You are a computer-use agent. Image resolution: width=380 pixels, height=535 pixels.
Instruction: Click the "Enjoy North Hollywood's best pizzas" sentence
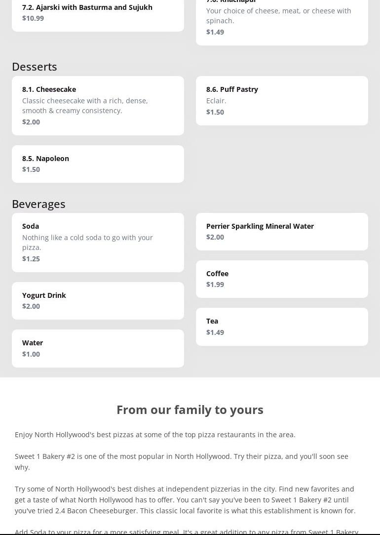[x=155, y=434]
